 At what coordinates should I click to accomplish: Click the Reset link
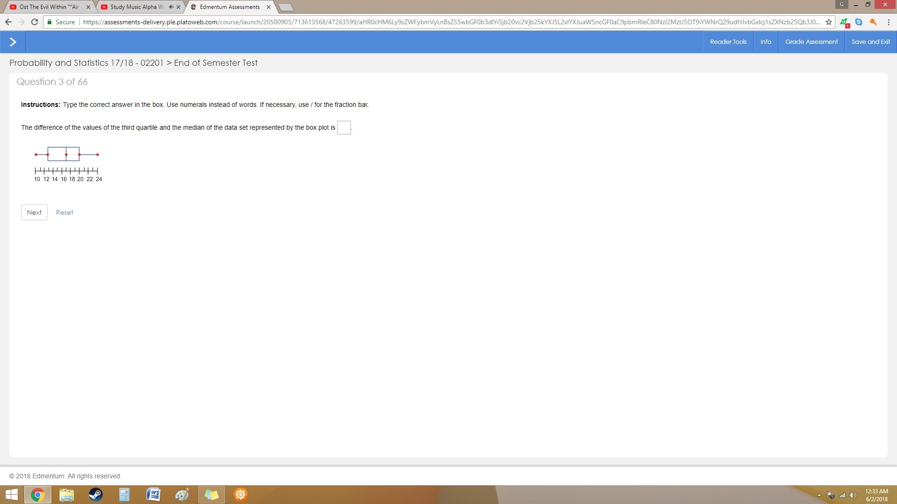click(x=64, y=212)
